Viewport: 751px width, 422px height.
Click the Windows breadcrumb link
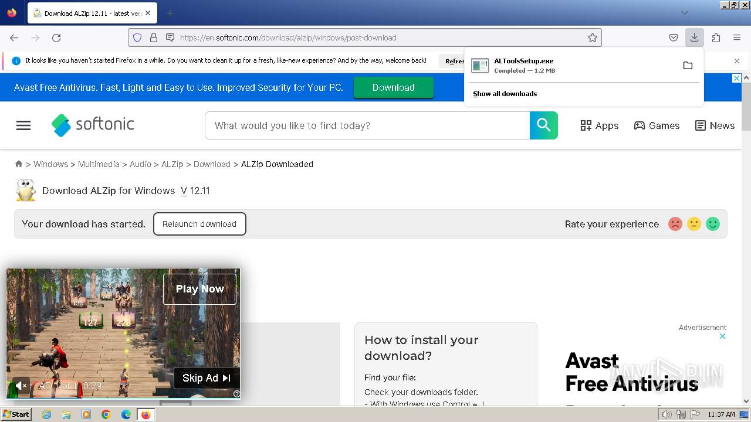[x=50, y=164]
